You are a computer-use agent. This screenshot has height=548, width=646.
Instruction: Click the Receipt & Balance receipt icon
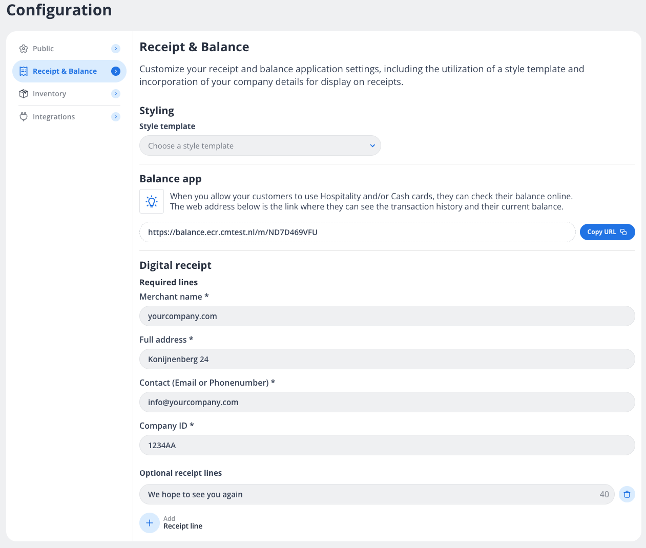[x=24, y=71]
